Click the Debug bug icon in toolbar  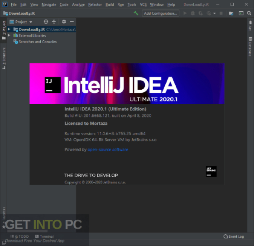pos(192,13)
